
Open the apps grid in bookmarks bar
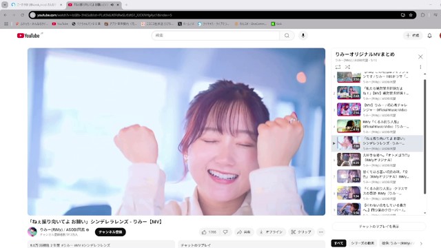(6, 24)
